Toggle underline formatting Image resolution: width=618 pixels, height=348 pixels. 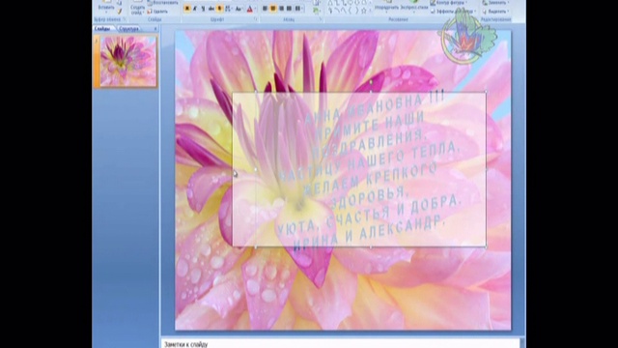(204, 9)
